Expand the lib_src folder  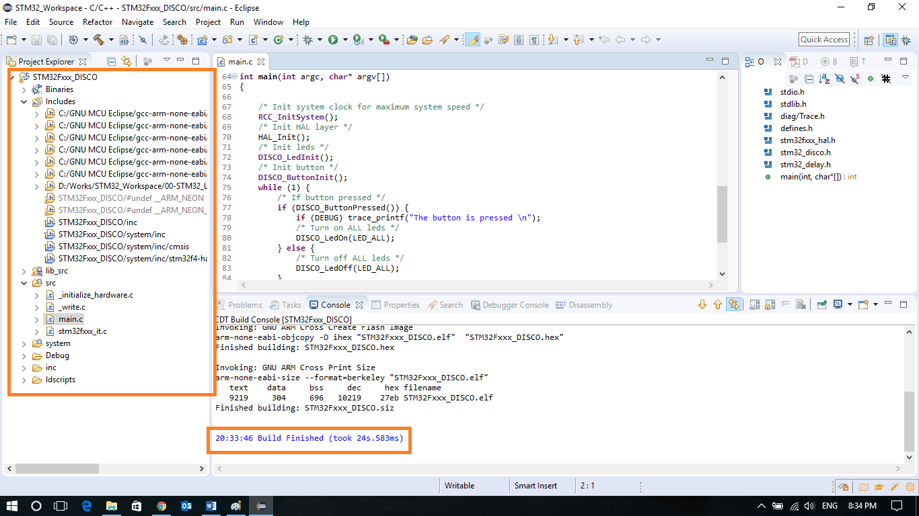pyautogui.click(x=24, y=271)
